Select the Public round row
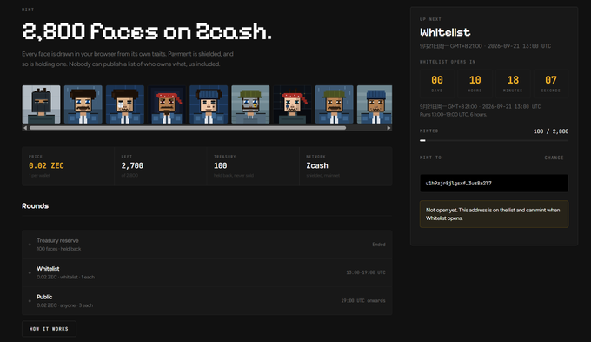The image size is (591, 342). [x=207, y=301]
